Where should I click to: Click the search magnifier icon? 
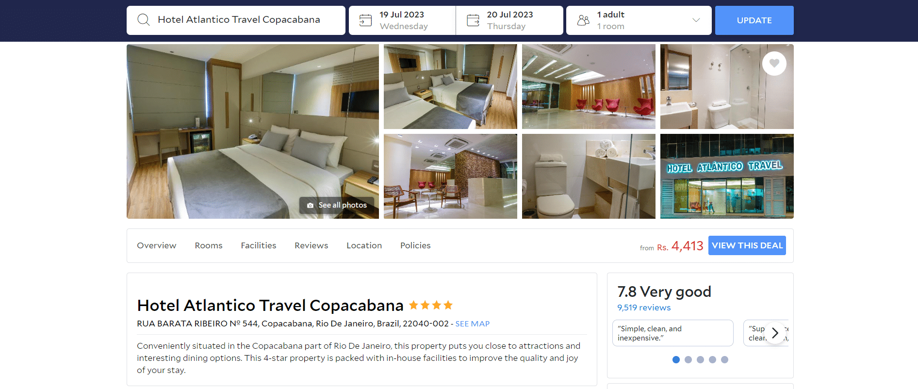click(143, 20)
